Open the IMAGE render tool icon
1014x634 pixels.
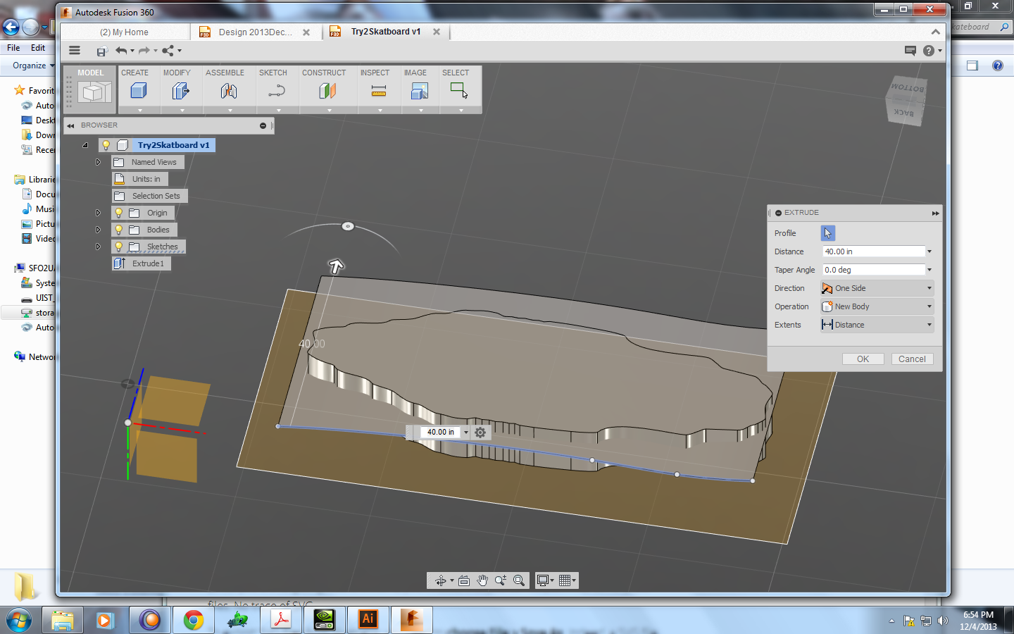point(420,91)
